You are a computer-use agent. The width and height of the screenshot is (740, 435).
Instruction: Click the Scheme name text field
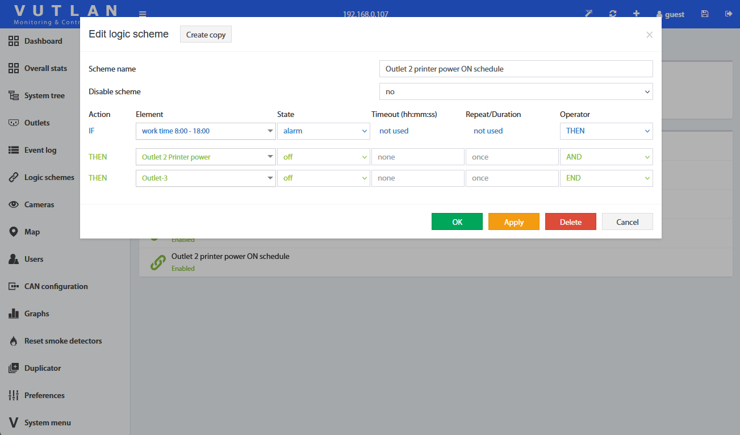(x=516, y=69)
